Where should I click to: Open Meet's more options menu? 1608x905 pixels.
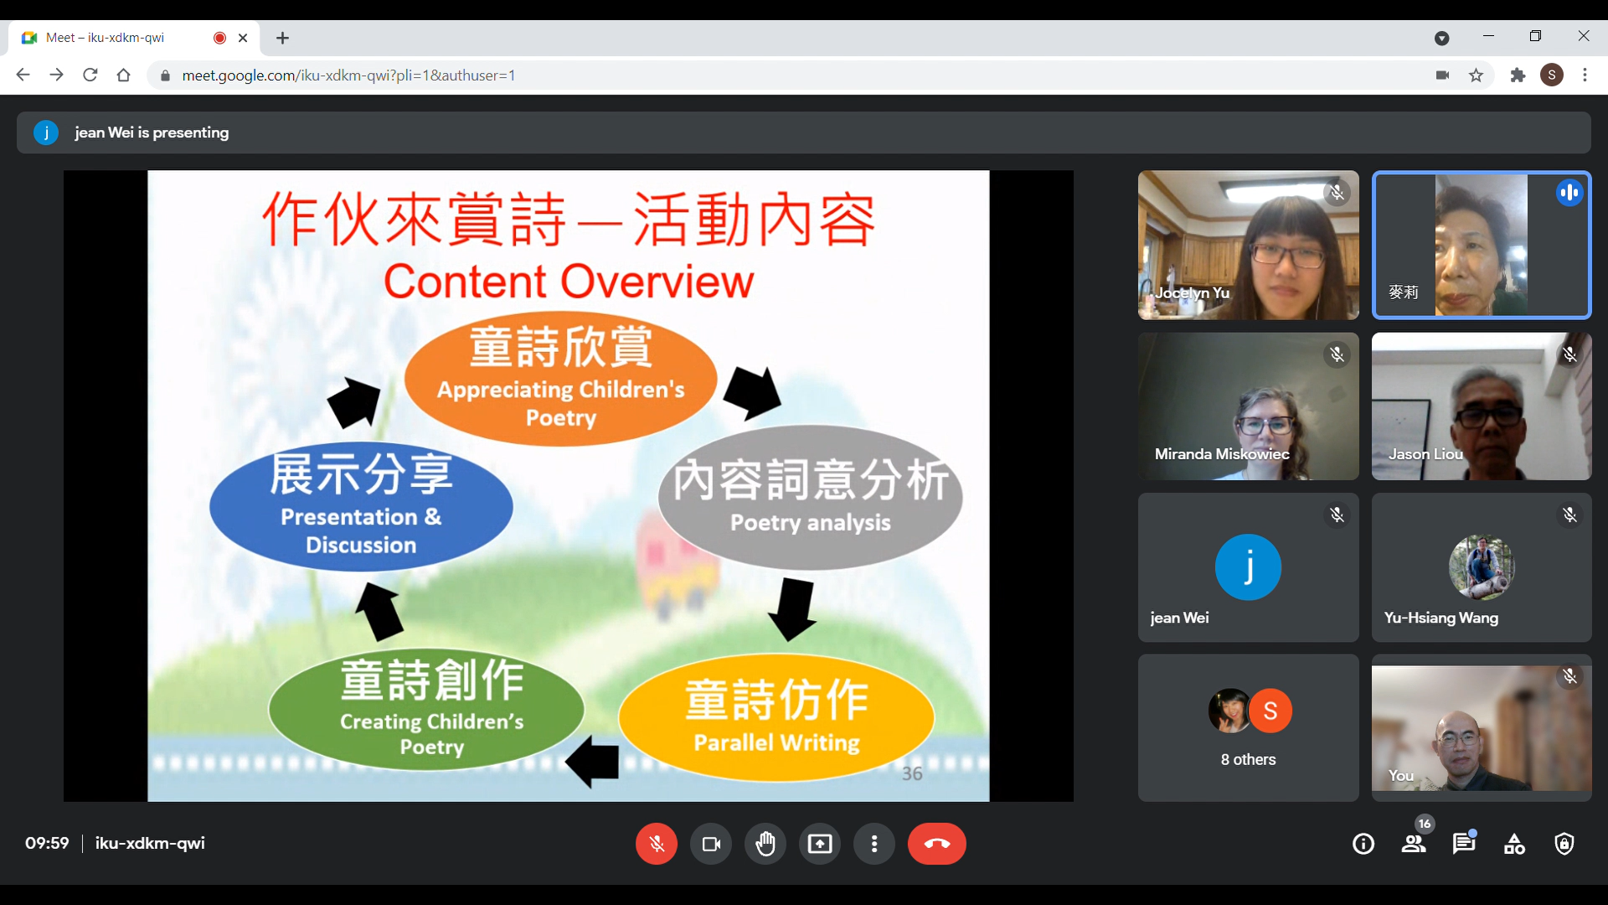(874, 844)
